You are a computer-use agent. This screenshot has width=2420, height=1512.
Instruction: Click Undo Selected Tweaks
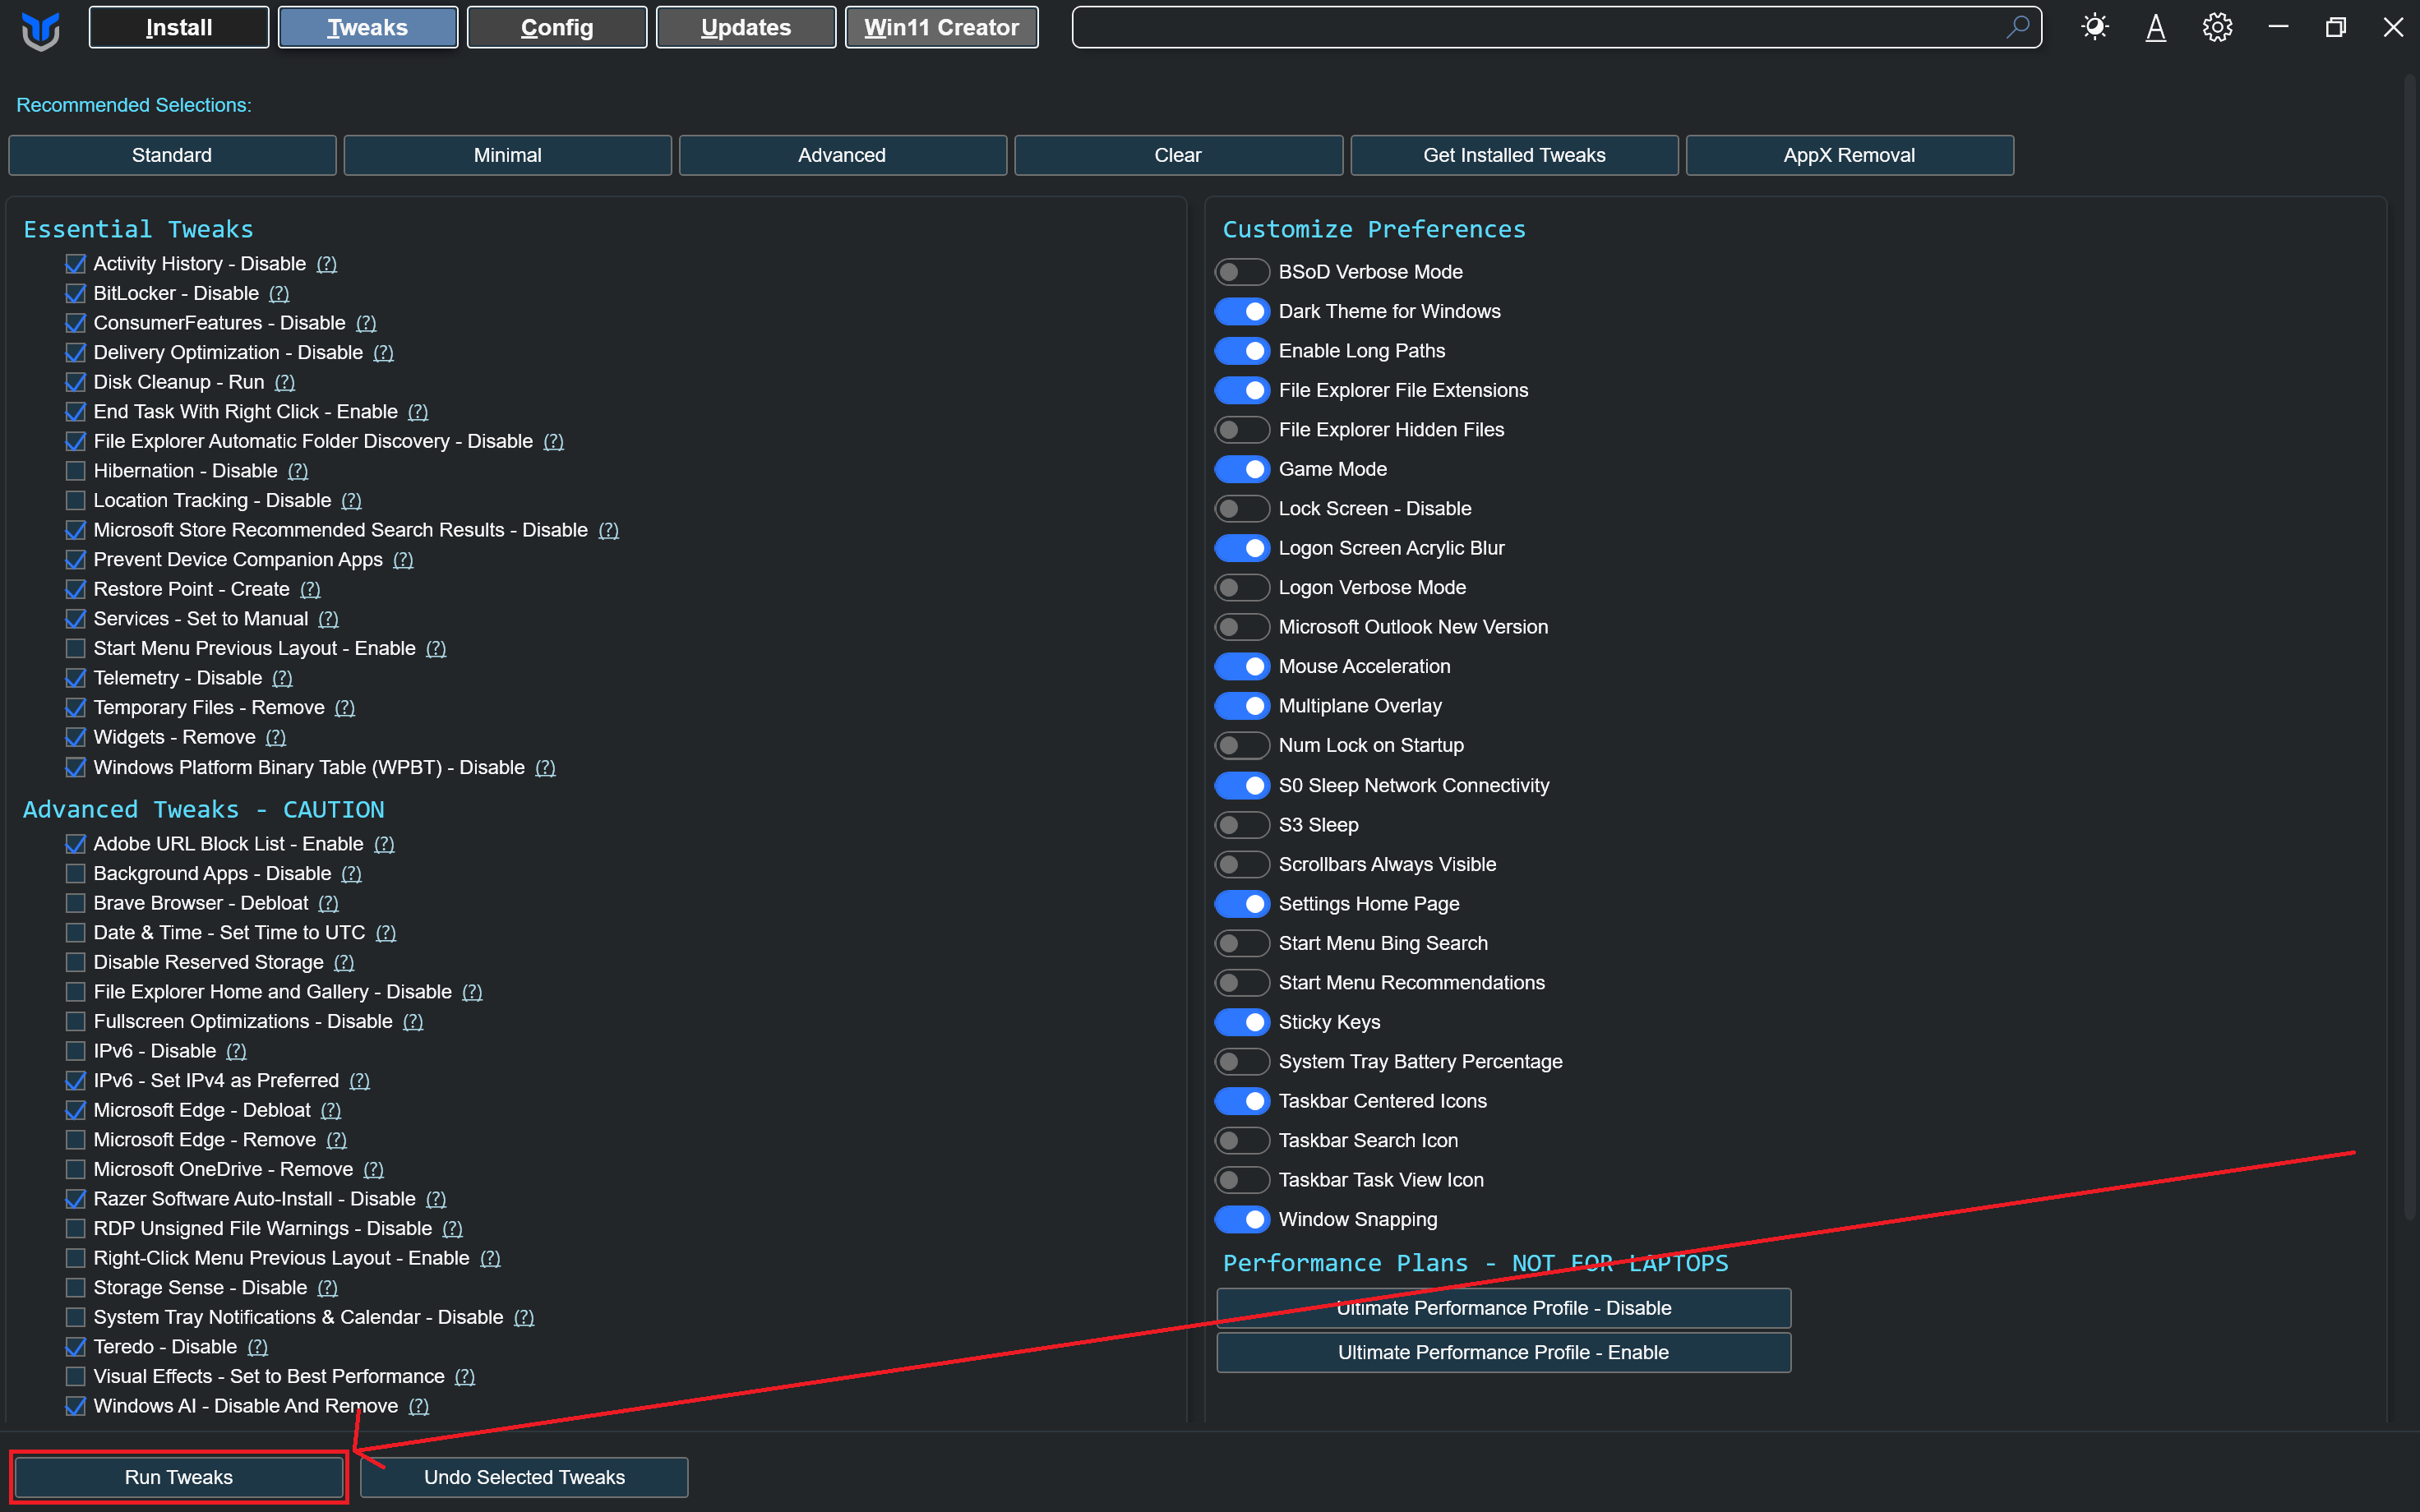tap(524, 1477)
